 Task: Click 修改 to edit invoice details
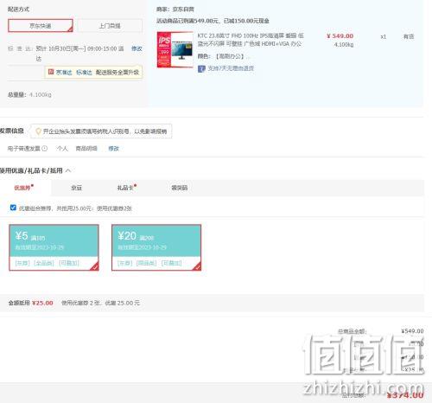coord(113,149)
